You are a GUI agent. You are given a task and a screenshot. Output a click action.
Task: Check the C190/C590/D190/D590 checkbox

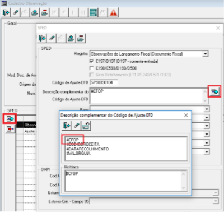coord(91,68)
